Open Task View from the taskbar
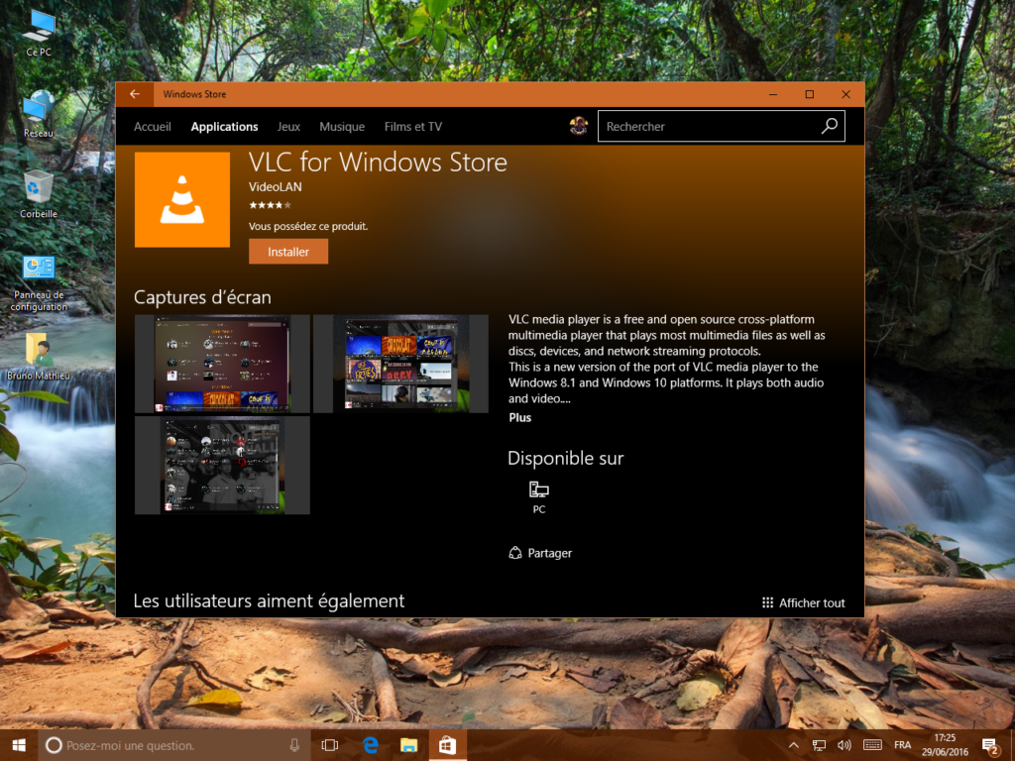This screenshot has height=761, width=1015. 330,744
